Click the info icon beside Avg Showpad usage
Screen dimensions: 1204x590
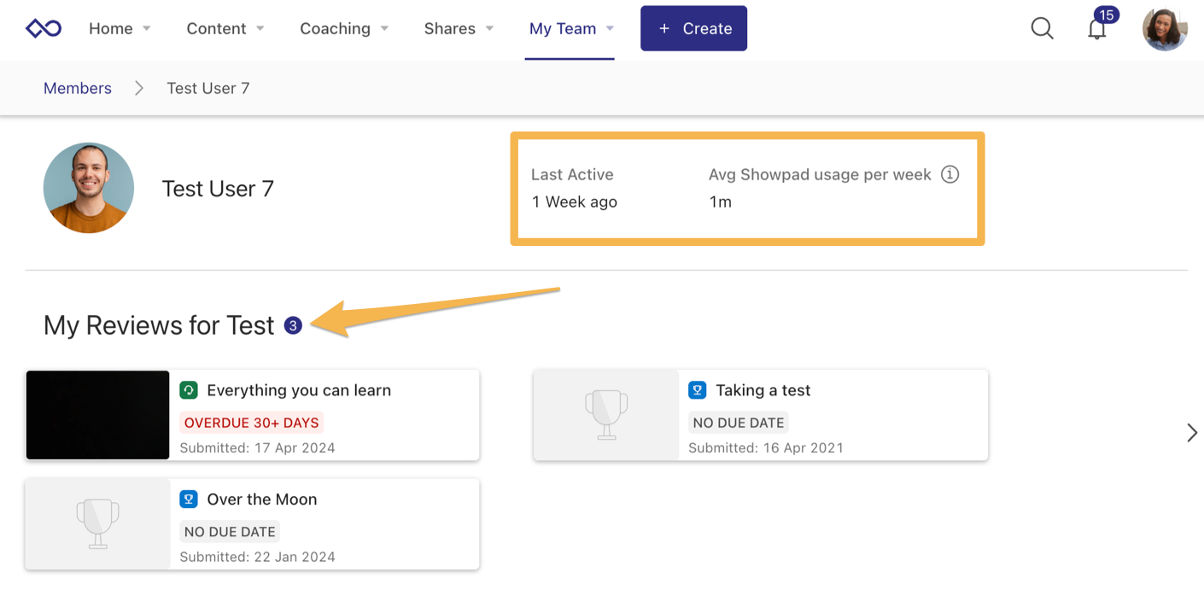(x=950, y=174)
